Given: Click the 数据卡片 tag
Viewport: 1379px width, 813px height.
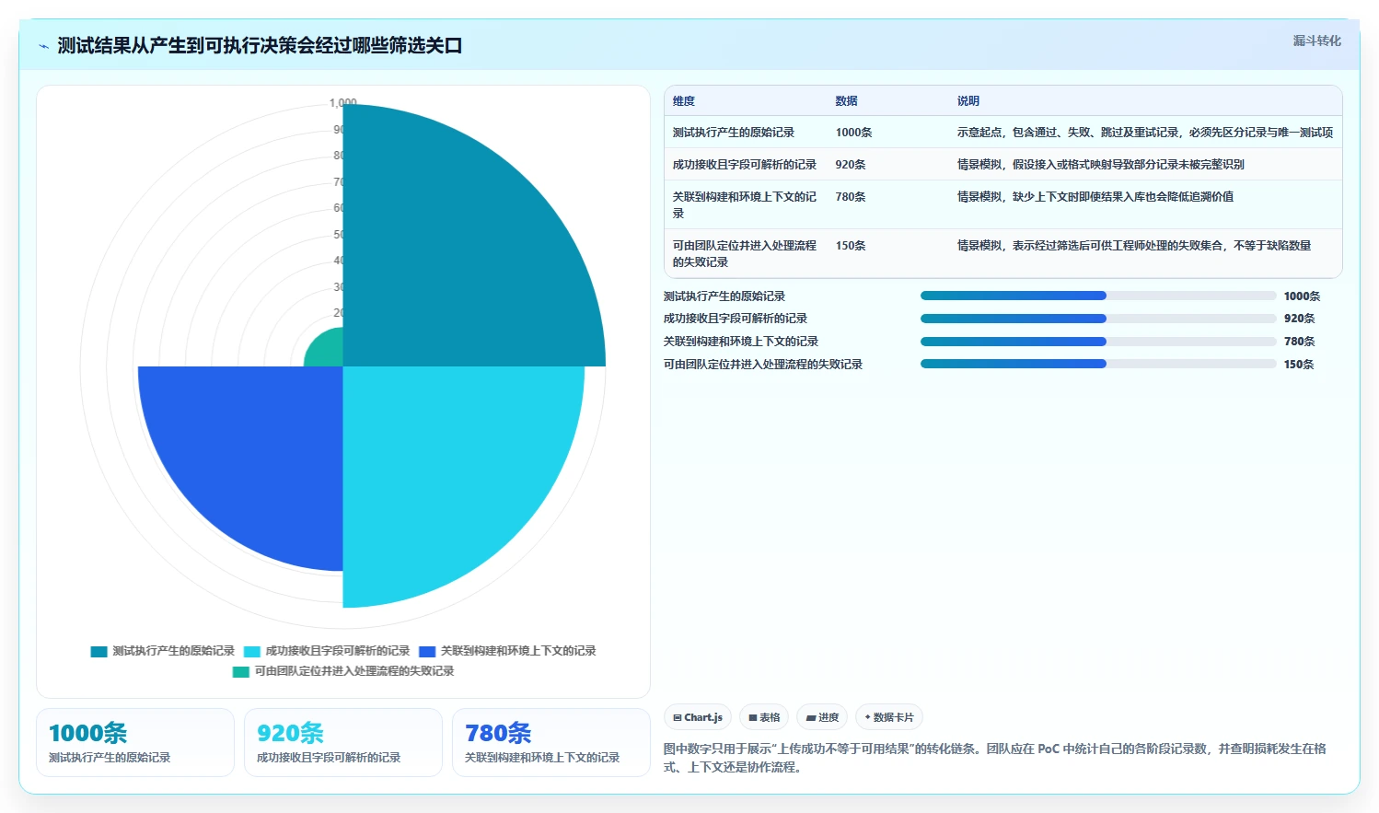Looking at the screenshot, I should [x=889, y=717].
